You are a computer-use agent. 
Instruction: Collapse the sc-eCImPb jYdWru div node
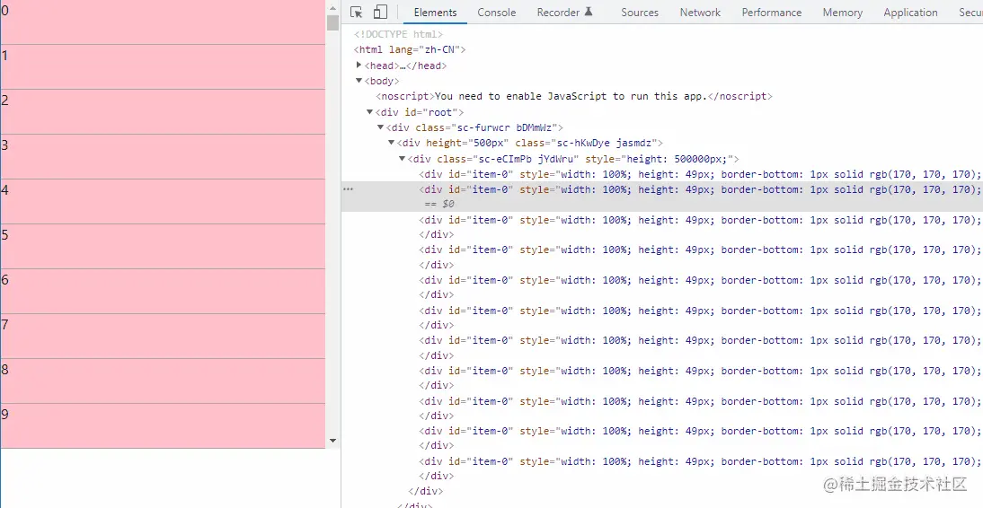[402, 159]
